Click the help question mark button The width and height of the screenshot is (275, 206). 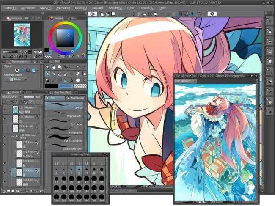pyautogui.click(x=212, y=14)
